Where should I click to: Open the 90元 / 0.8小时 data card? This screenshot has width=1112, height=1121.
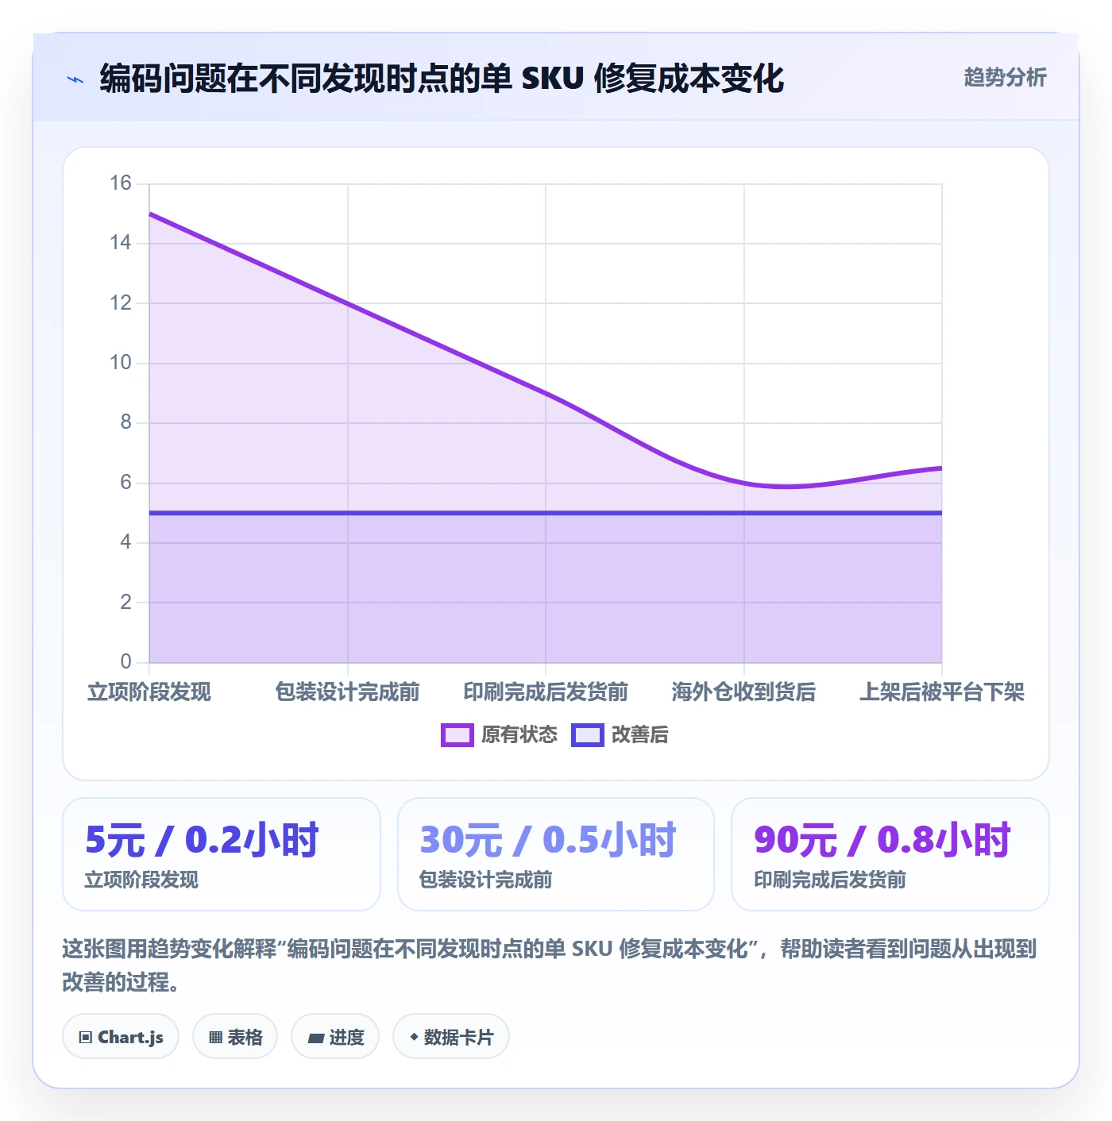tap(890, 854)
